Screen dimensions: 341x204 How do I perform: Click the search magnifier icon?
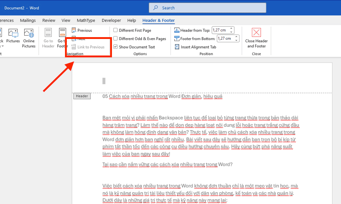click(156, 8)
